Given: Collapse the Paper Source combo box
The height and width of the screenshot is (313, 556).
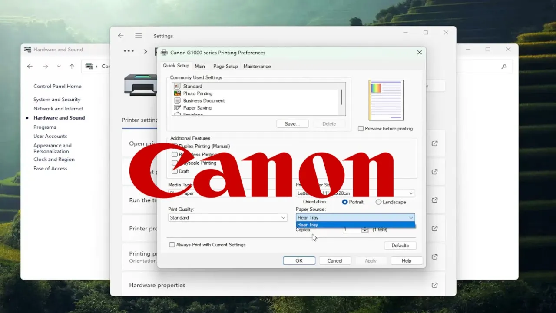Looking at the screenshot, I should (355, 217).
